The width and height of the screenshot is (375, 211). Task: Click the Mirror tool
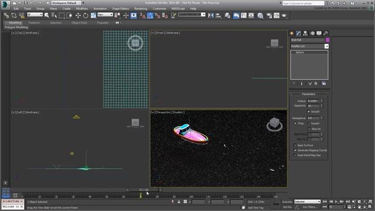click(211, 16)
